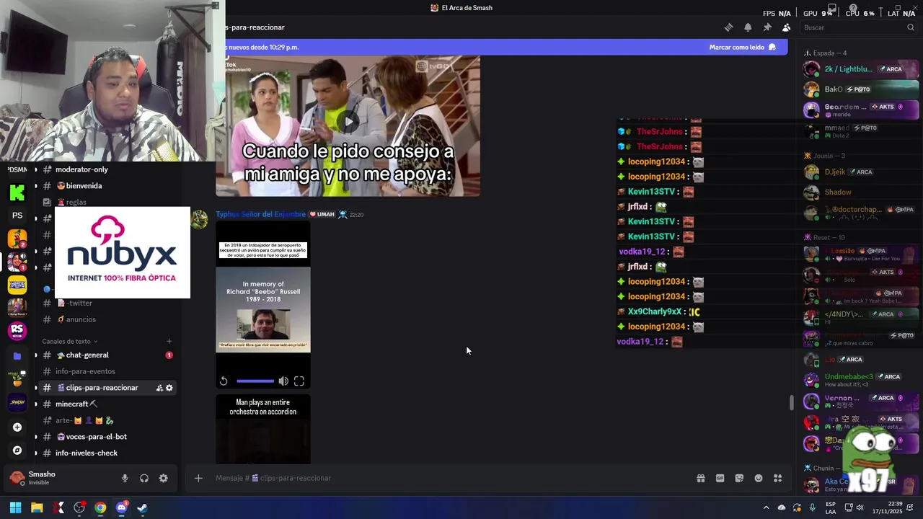Collapse the Canales de texto category
This screenshot has width=923, height=519.
[69, 341]
